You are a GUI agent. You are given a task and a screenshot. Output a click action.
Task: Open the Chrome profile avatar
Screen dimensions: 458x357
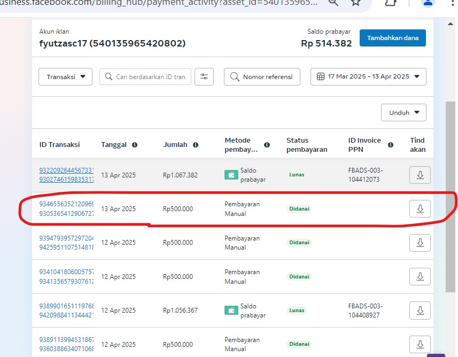tap(428, 3)
